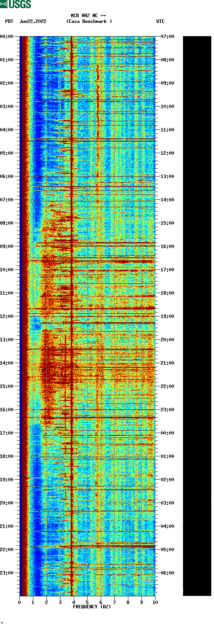Click the 06:00 PDT time label
This screenshot has height=627, width=214.
click(7, 176)
